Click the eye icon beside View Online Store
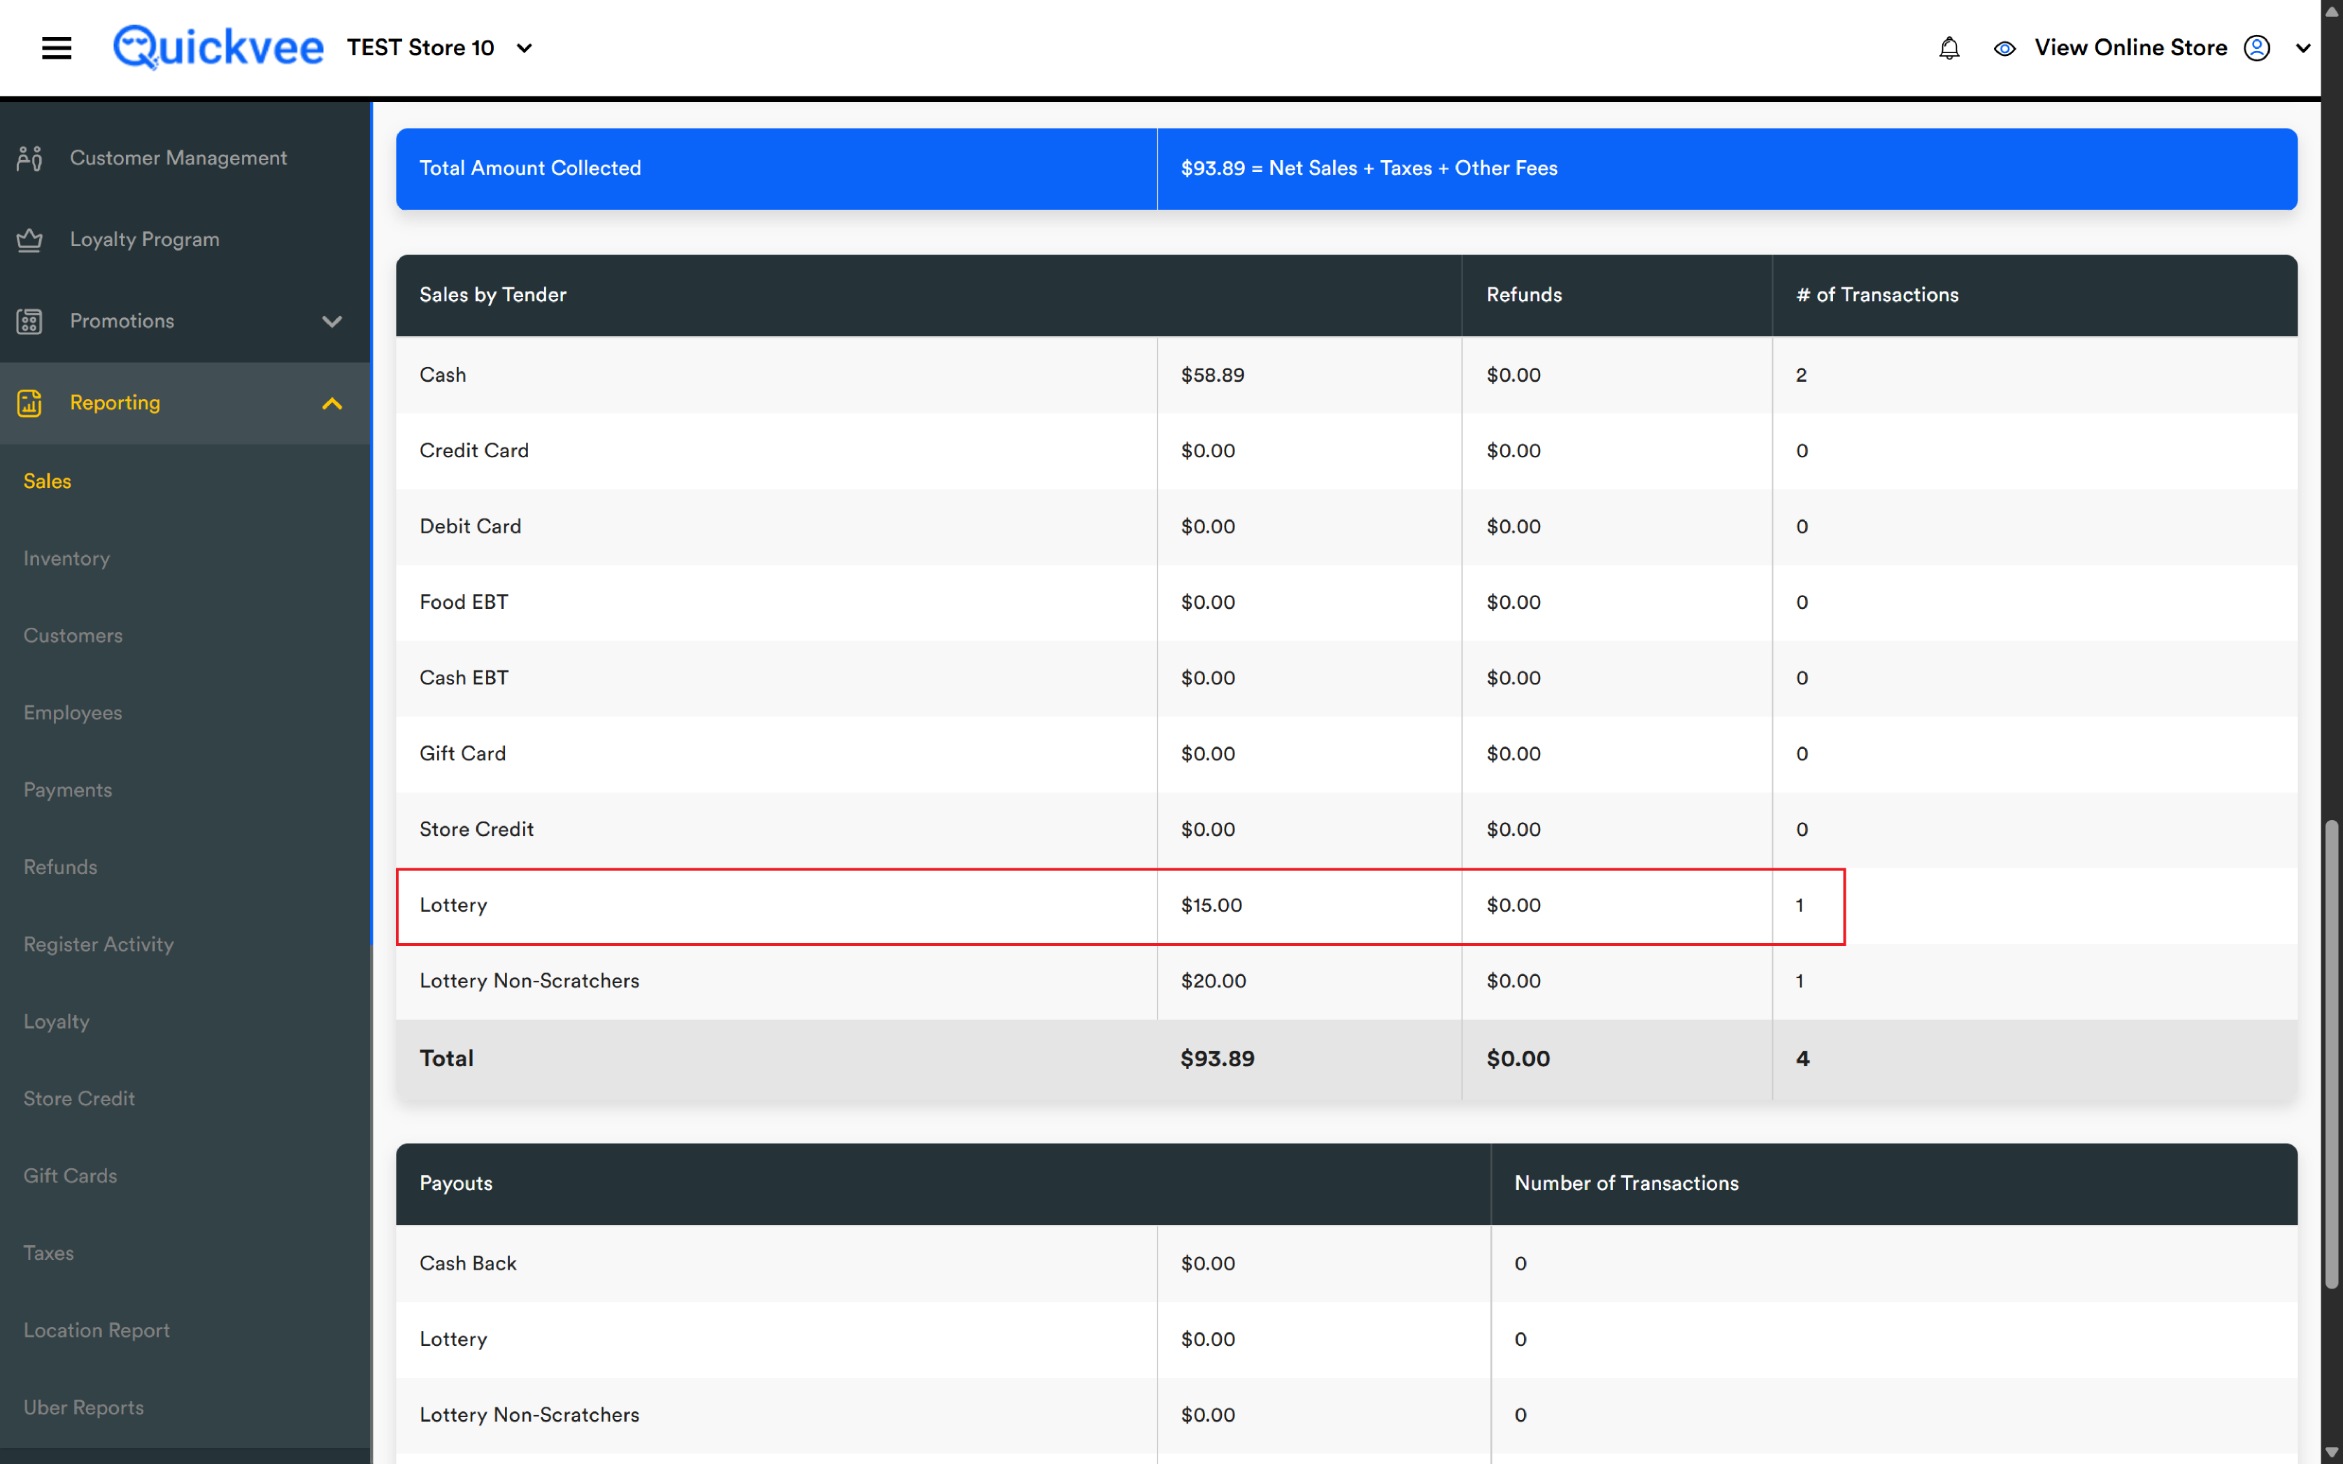The height and width of the screenshot is (1464, 2343). (x=2005, y=48)
